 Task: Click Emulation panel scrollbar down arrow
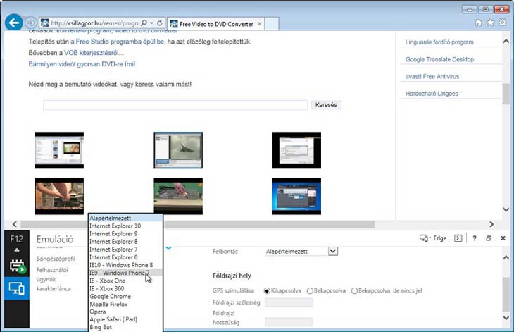click(x=506, y=318)
